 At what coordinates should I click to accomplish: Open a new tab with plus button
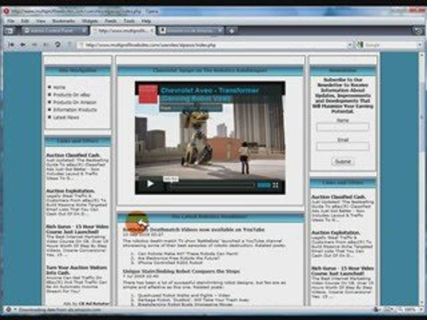232,31
